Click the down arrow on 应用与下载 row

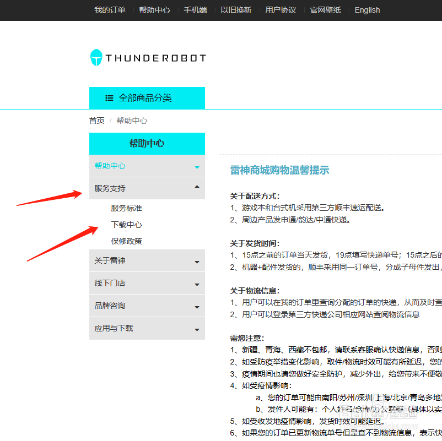(x=197, y=330)
